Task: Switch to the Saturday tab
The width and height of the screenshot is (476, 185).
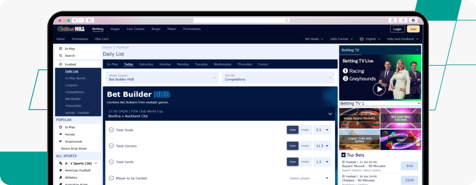Action: 146,64
